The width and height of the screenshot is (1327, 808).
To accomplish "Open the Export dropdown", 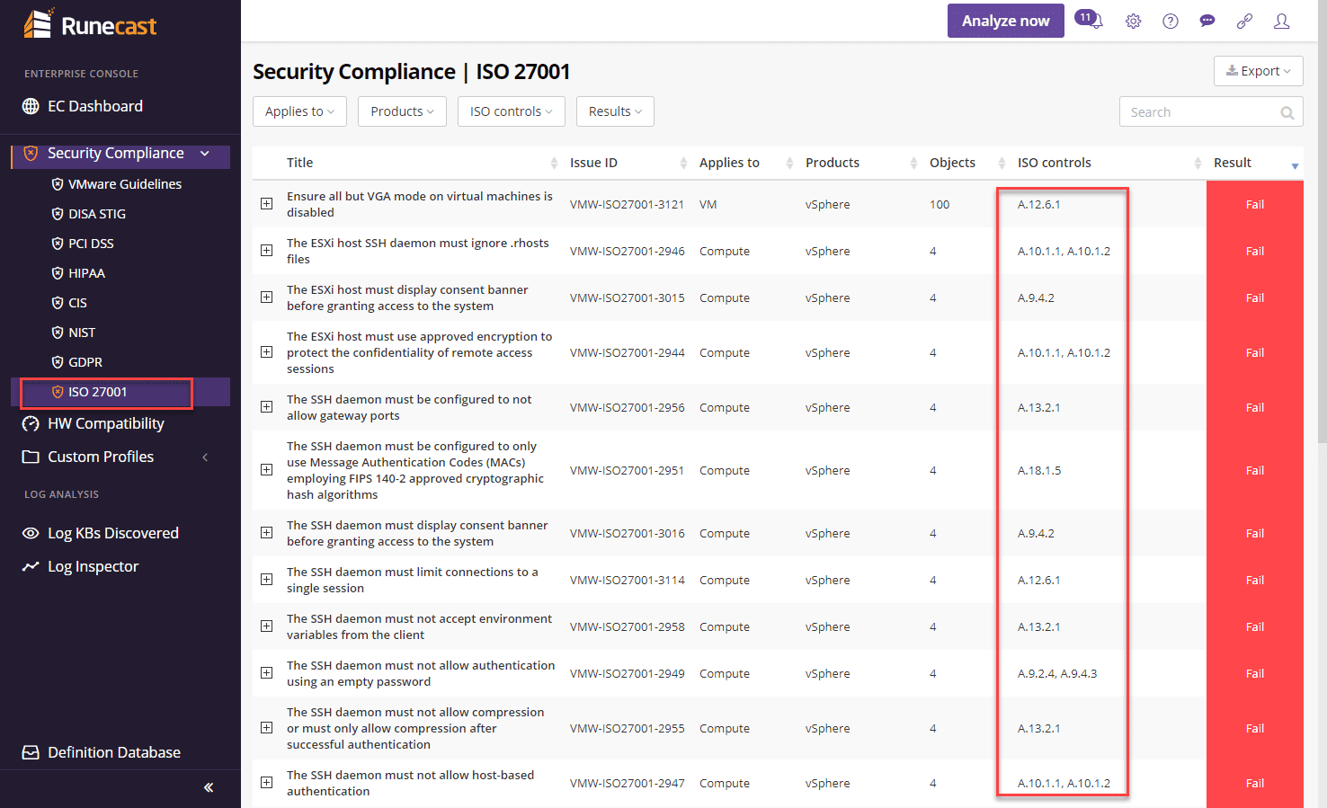I will [x=1259, y=71].
